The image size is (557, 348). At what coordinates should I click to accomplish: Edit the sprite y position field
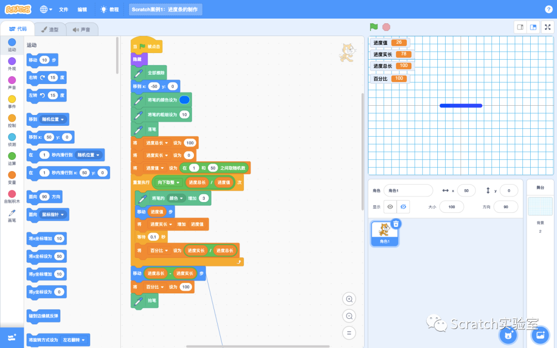tap(509, 191)
